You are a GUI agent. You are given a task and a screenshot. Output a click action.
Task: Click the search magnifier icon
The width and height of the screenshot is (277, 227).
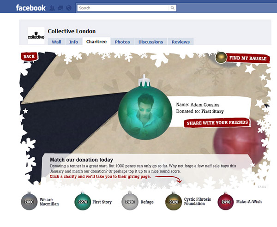(172, 8)
